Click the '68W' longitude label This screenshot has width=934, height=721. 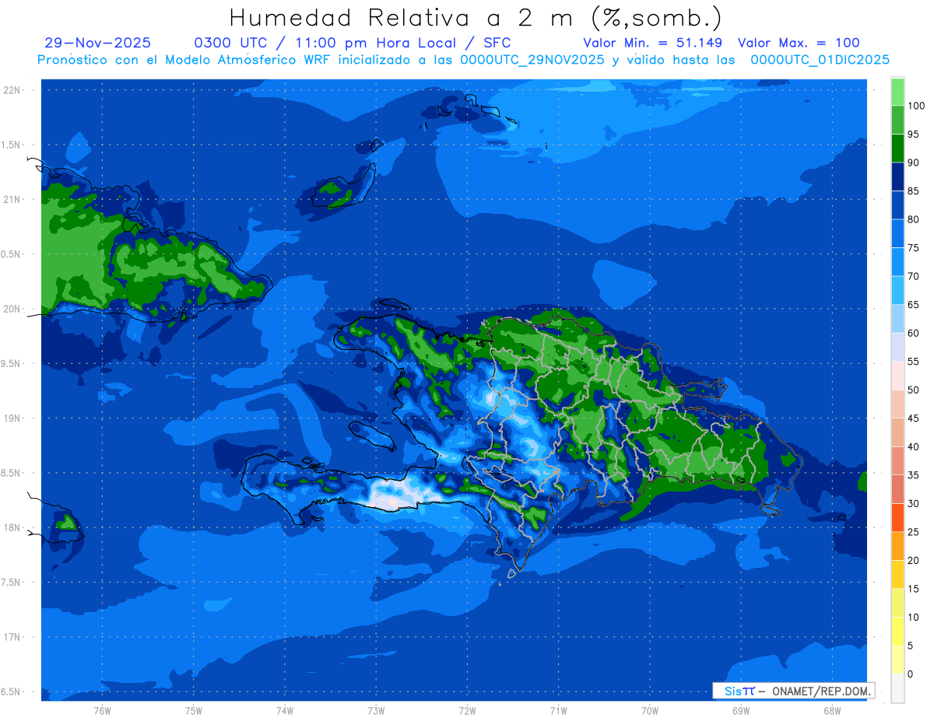[x=831, y=711]
